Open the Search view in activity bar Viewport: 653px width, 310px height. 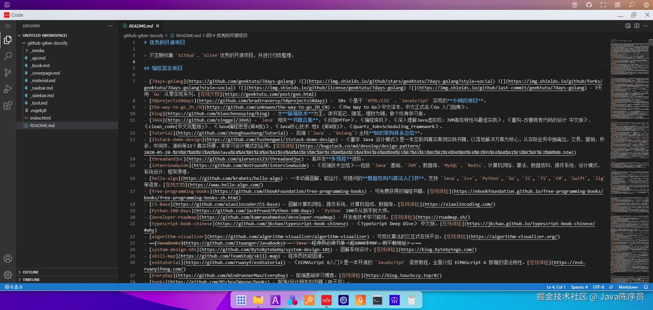[8, 56]
